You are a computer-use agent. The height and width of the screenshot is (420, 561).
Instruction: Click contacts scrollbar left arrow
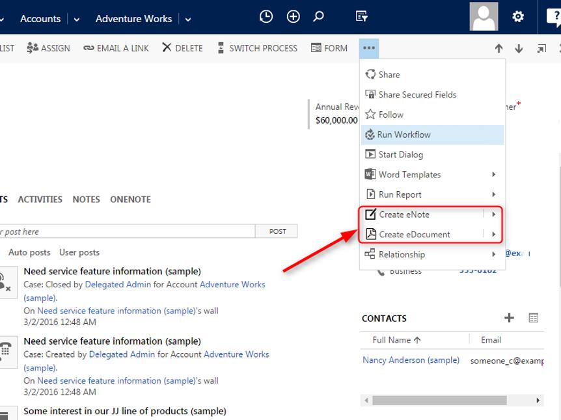(366, 400)
